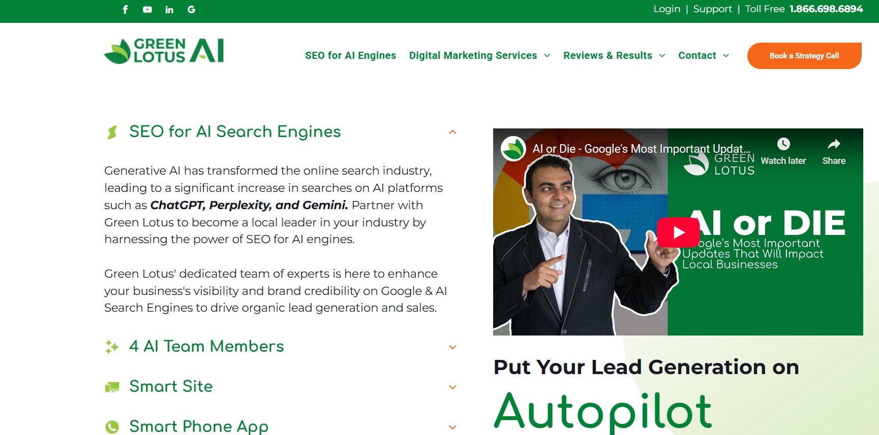The image size is (879, 435).
Task: Click the channel avatar on the video
Action: coord(513,149)
